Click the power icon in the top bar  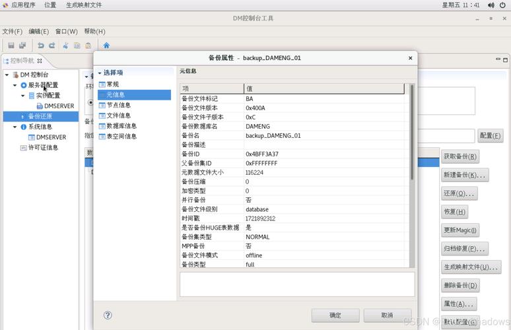pyautogui.click(x=502, y=5)
